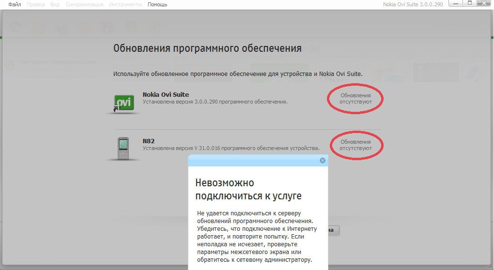Click the Невозможно подключиться к услуге heading
Viewport: 494px width, 270px height.
[x=248, y=189]
